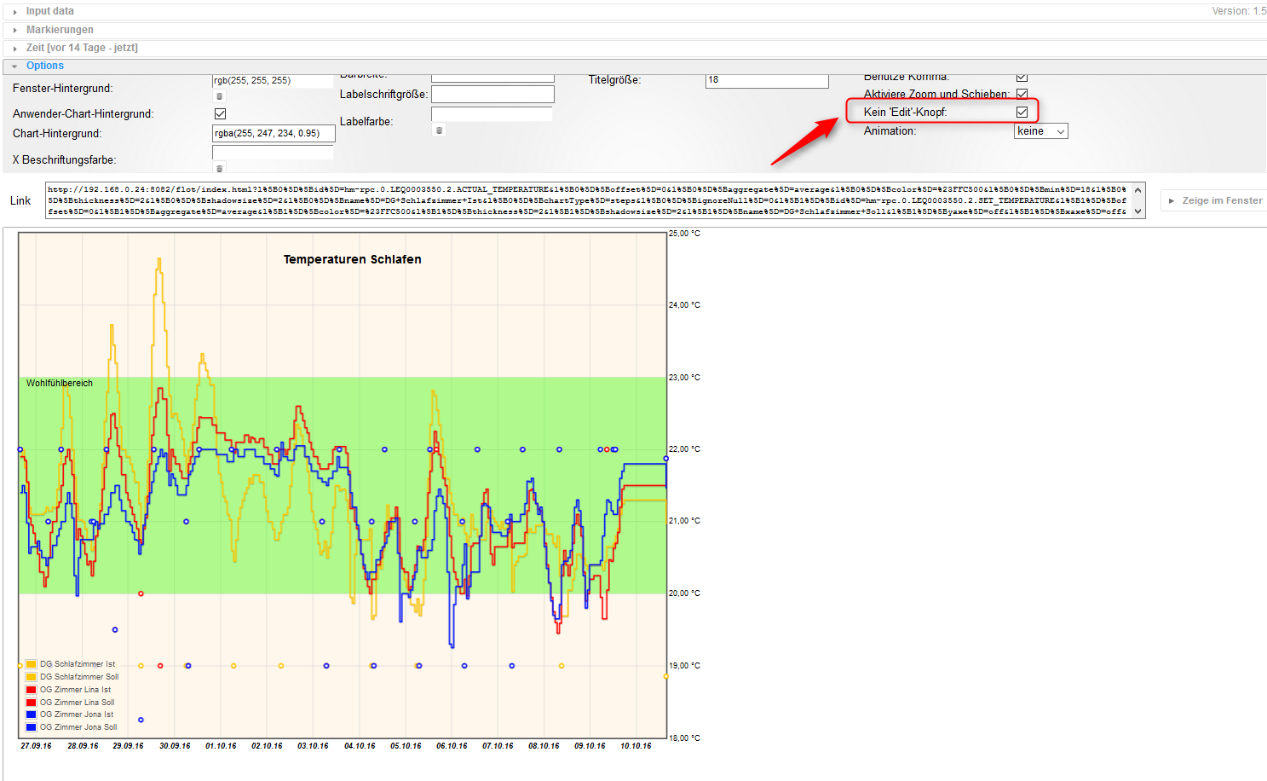Click the 30.09.16 date label
This screenshot has height=781, width=1267.
click(x=175, y=746)
